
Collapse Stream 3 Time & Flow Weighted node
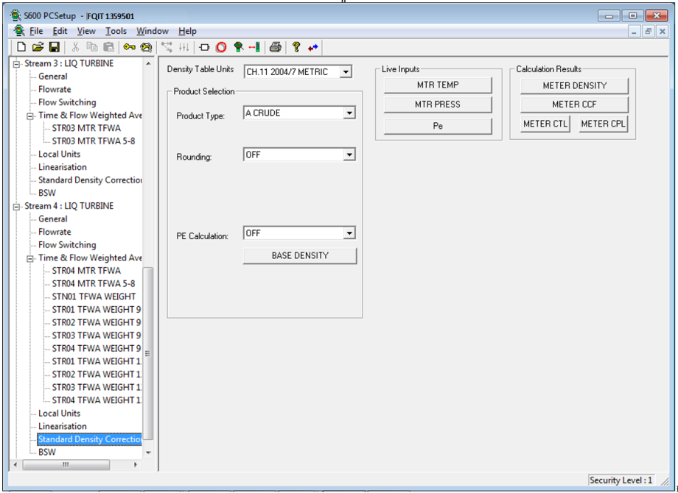[x=30, y=116]
